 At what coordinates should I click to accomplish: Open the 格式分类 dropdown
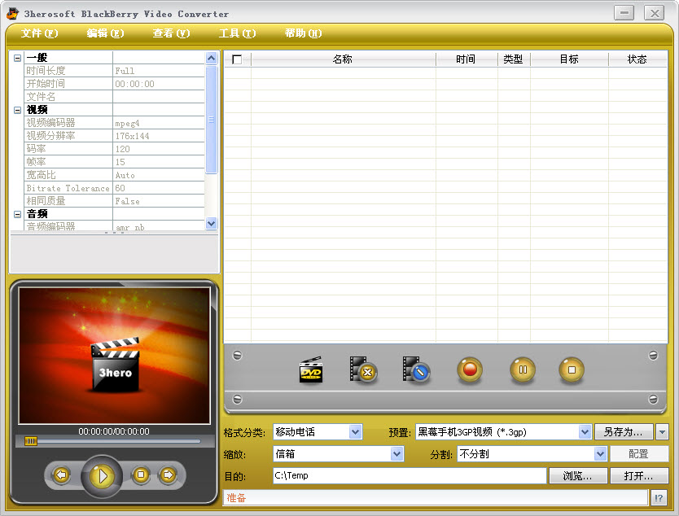point(355,431)
